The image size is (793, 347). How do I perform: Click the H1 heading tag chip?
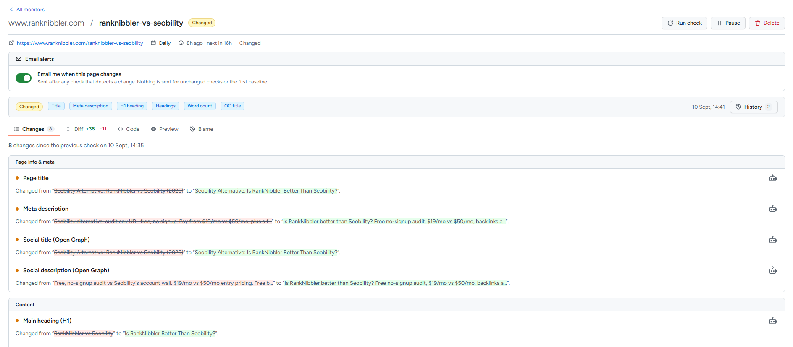132,106
